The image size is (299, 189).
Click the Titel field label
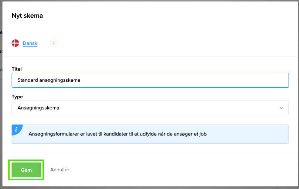(x=17, y=69)
